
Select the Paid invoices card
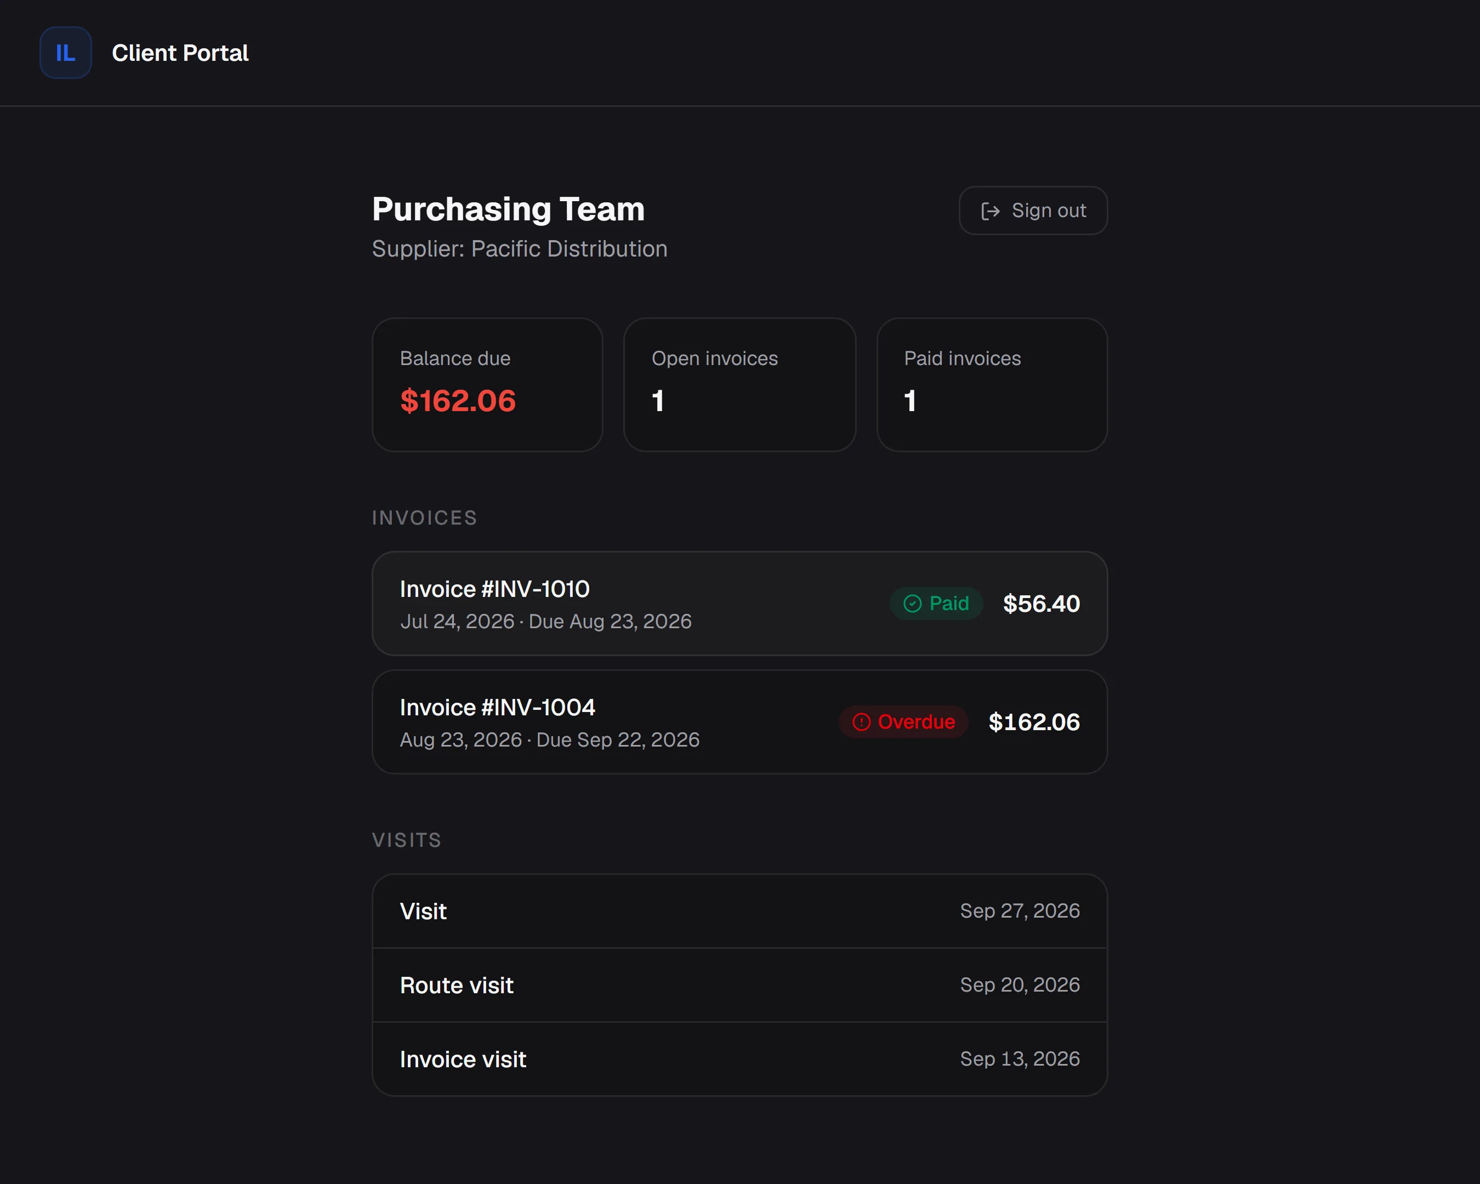coord(992,384)
